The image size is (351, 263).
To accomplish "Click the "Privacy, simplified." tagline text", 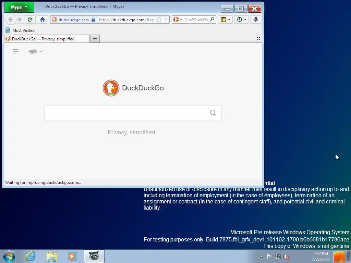I will [x=132, y=133].
